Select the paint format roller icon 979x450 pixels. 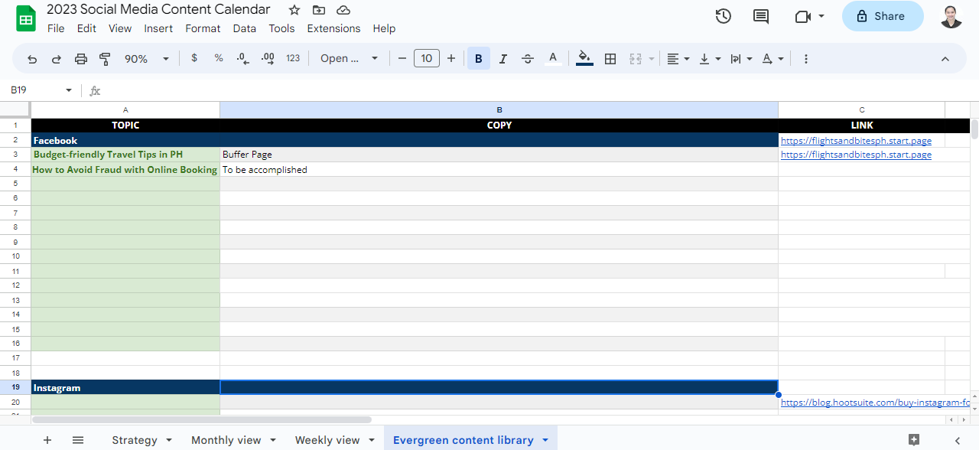click(106, 59)
